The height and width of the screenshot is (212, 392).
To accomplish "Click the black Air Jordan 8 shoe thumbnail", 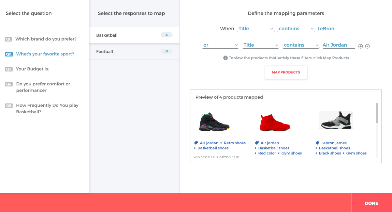I will pos(214,122).
